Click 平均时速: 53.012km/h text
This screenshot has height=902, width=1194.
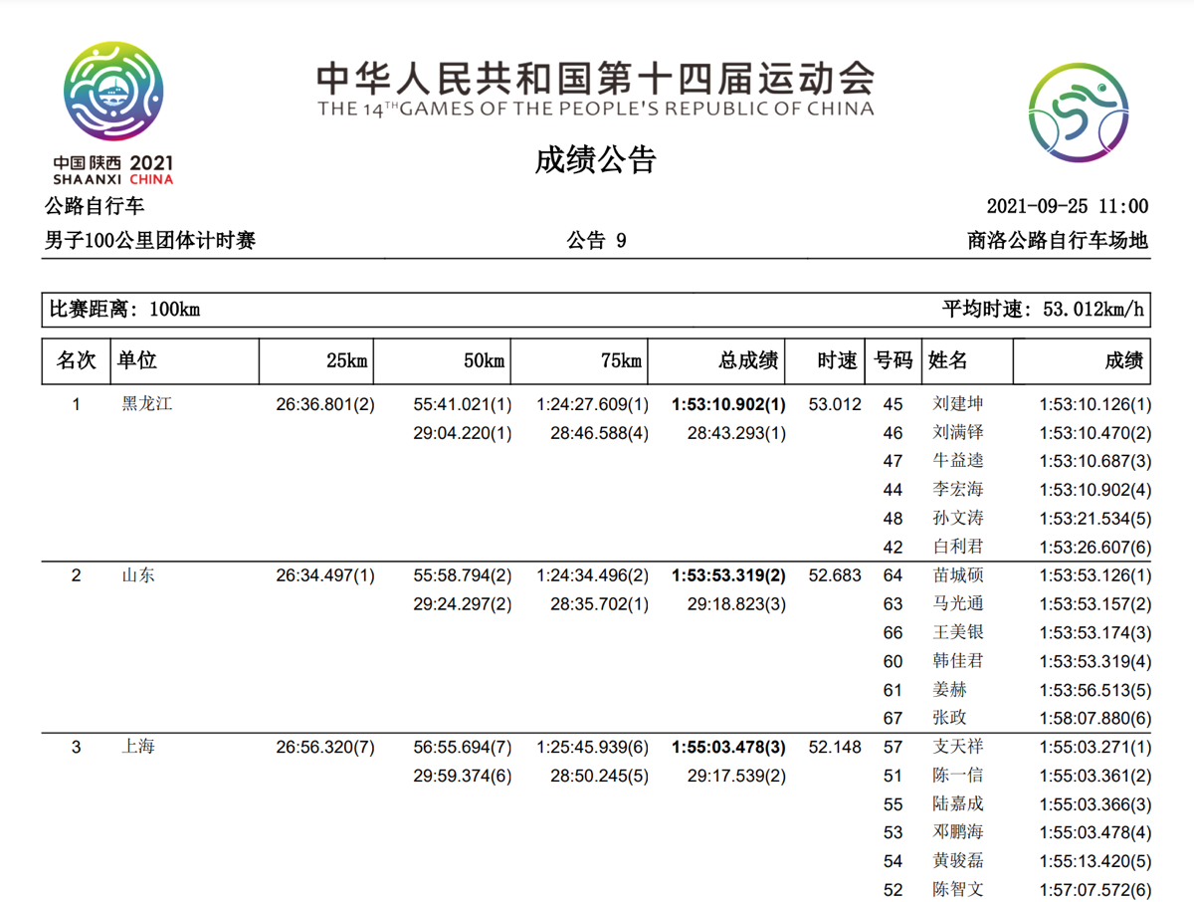click(1043, 310)
